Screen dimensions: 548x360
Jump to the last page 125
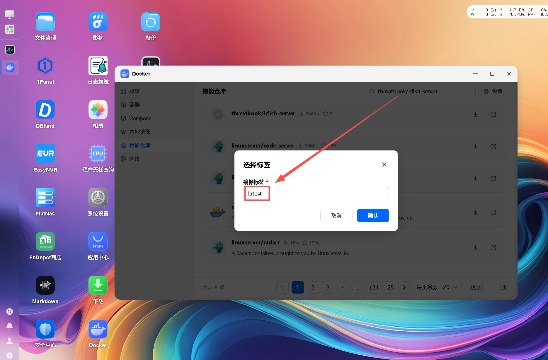(x=389, y=287)
